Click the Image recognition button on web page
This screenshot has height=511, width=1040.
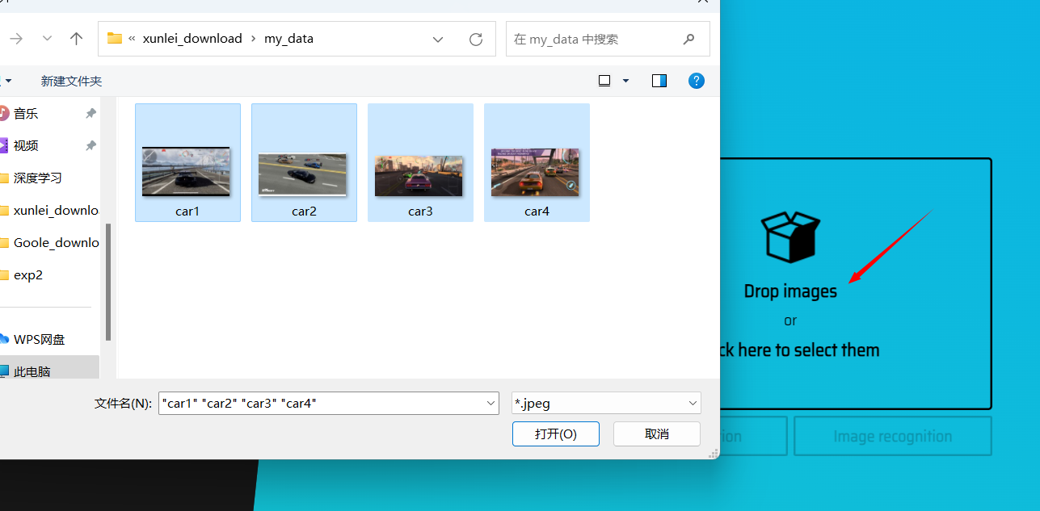(x=893, y=436)
